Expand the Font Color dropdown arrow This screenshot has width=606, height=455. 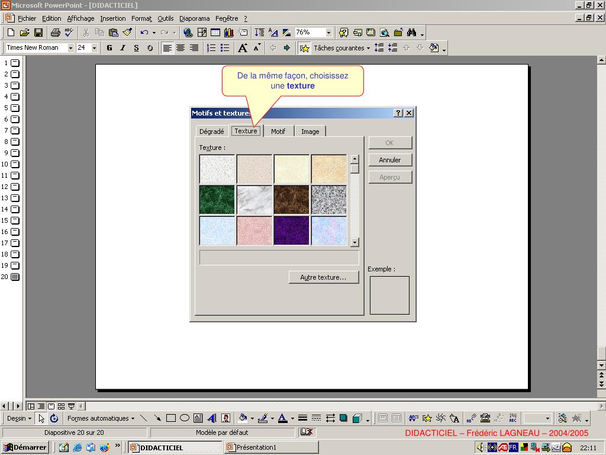click(x=292, y=418)
